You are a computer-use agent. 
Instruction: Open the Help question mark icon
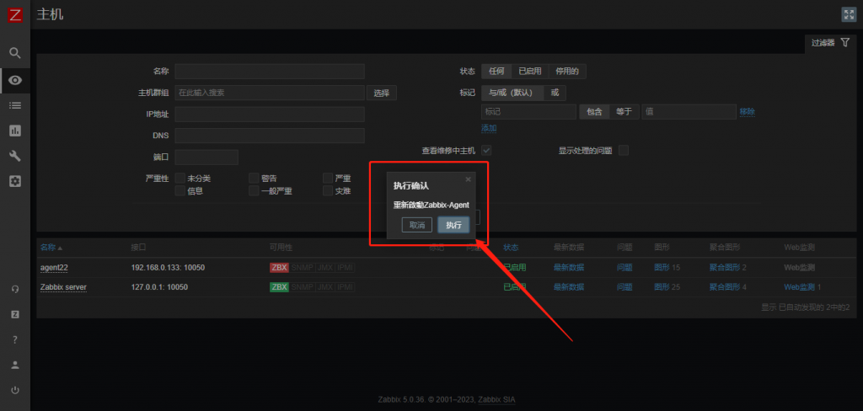(15, 339)
